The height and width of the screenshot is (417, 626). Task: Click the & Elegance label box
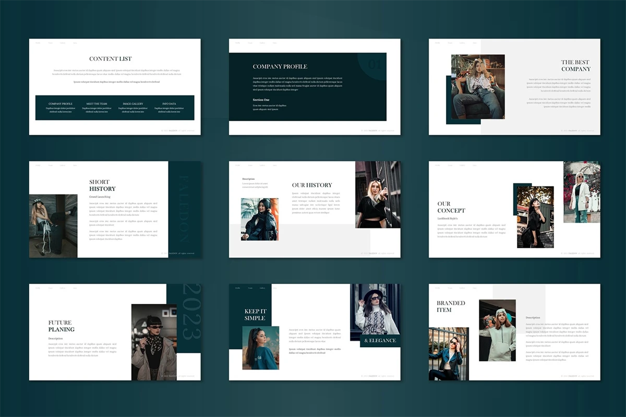point(380,340)
